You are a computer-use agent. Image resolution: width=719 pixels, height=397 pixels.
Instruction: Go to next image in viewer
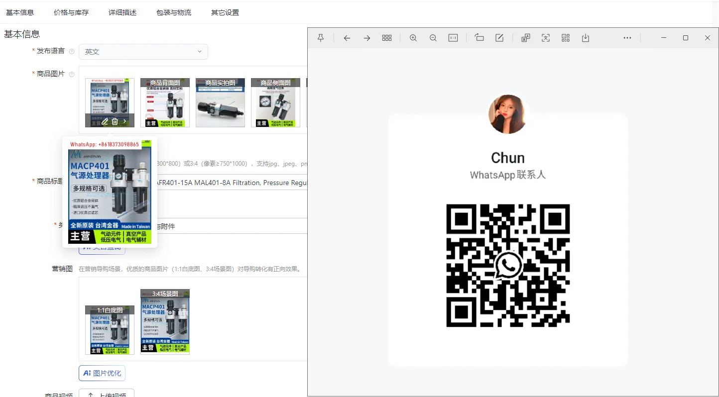[367, 38]
